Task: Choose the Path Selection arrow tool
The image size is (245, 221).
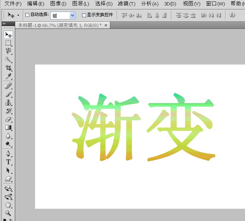Action: pyautogui.click(x=8, y=171)
